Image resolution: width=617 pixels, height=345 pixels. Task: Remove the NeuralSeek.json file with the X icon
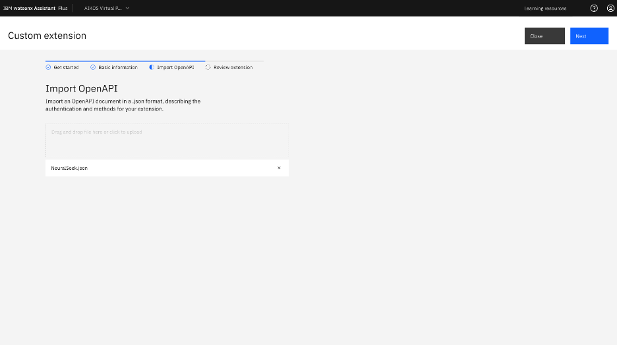click(279, 168)
